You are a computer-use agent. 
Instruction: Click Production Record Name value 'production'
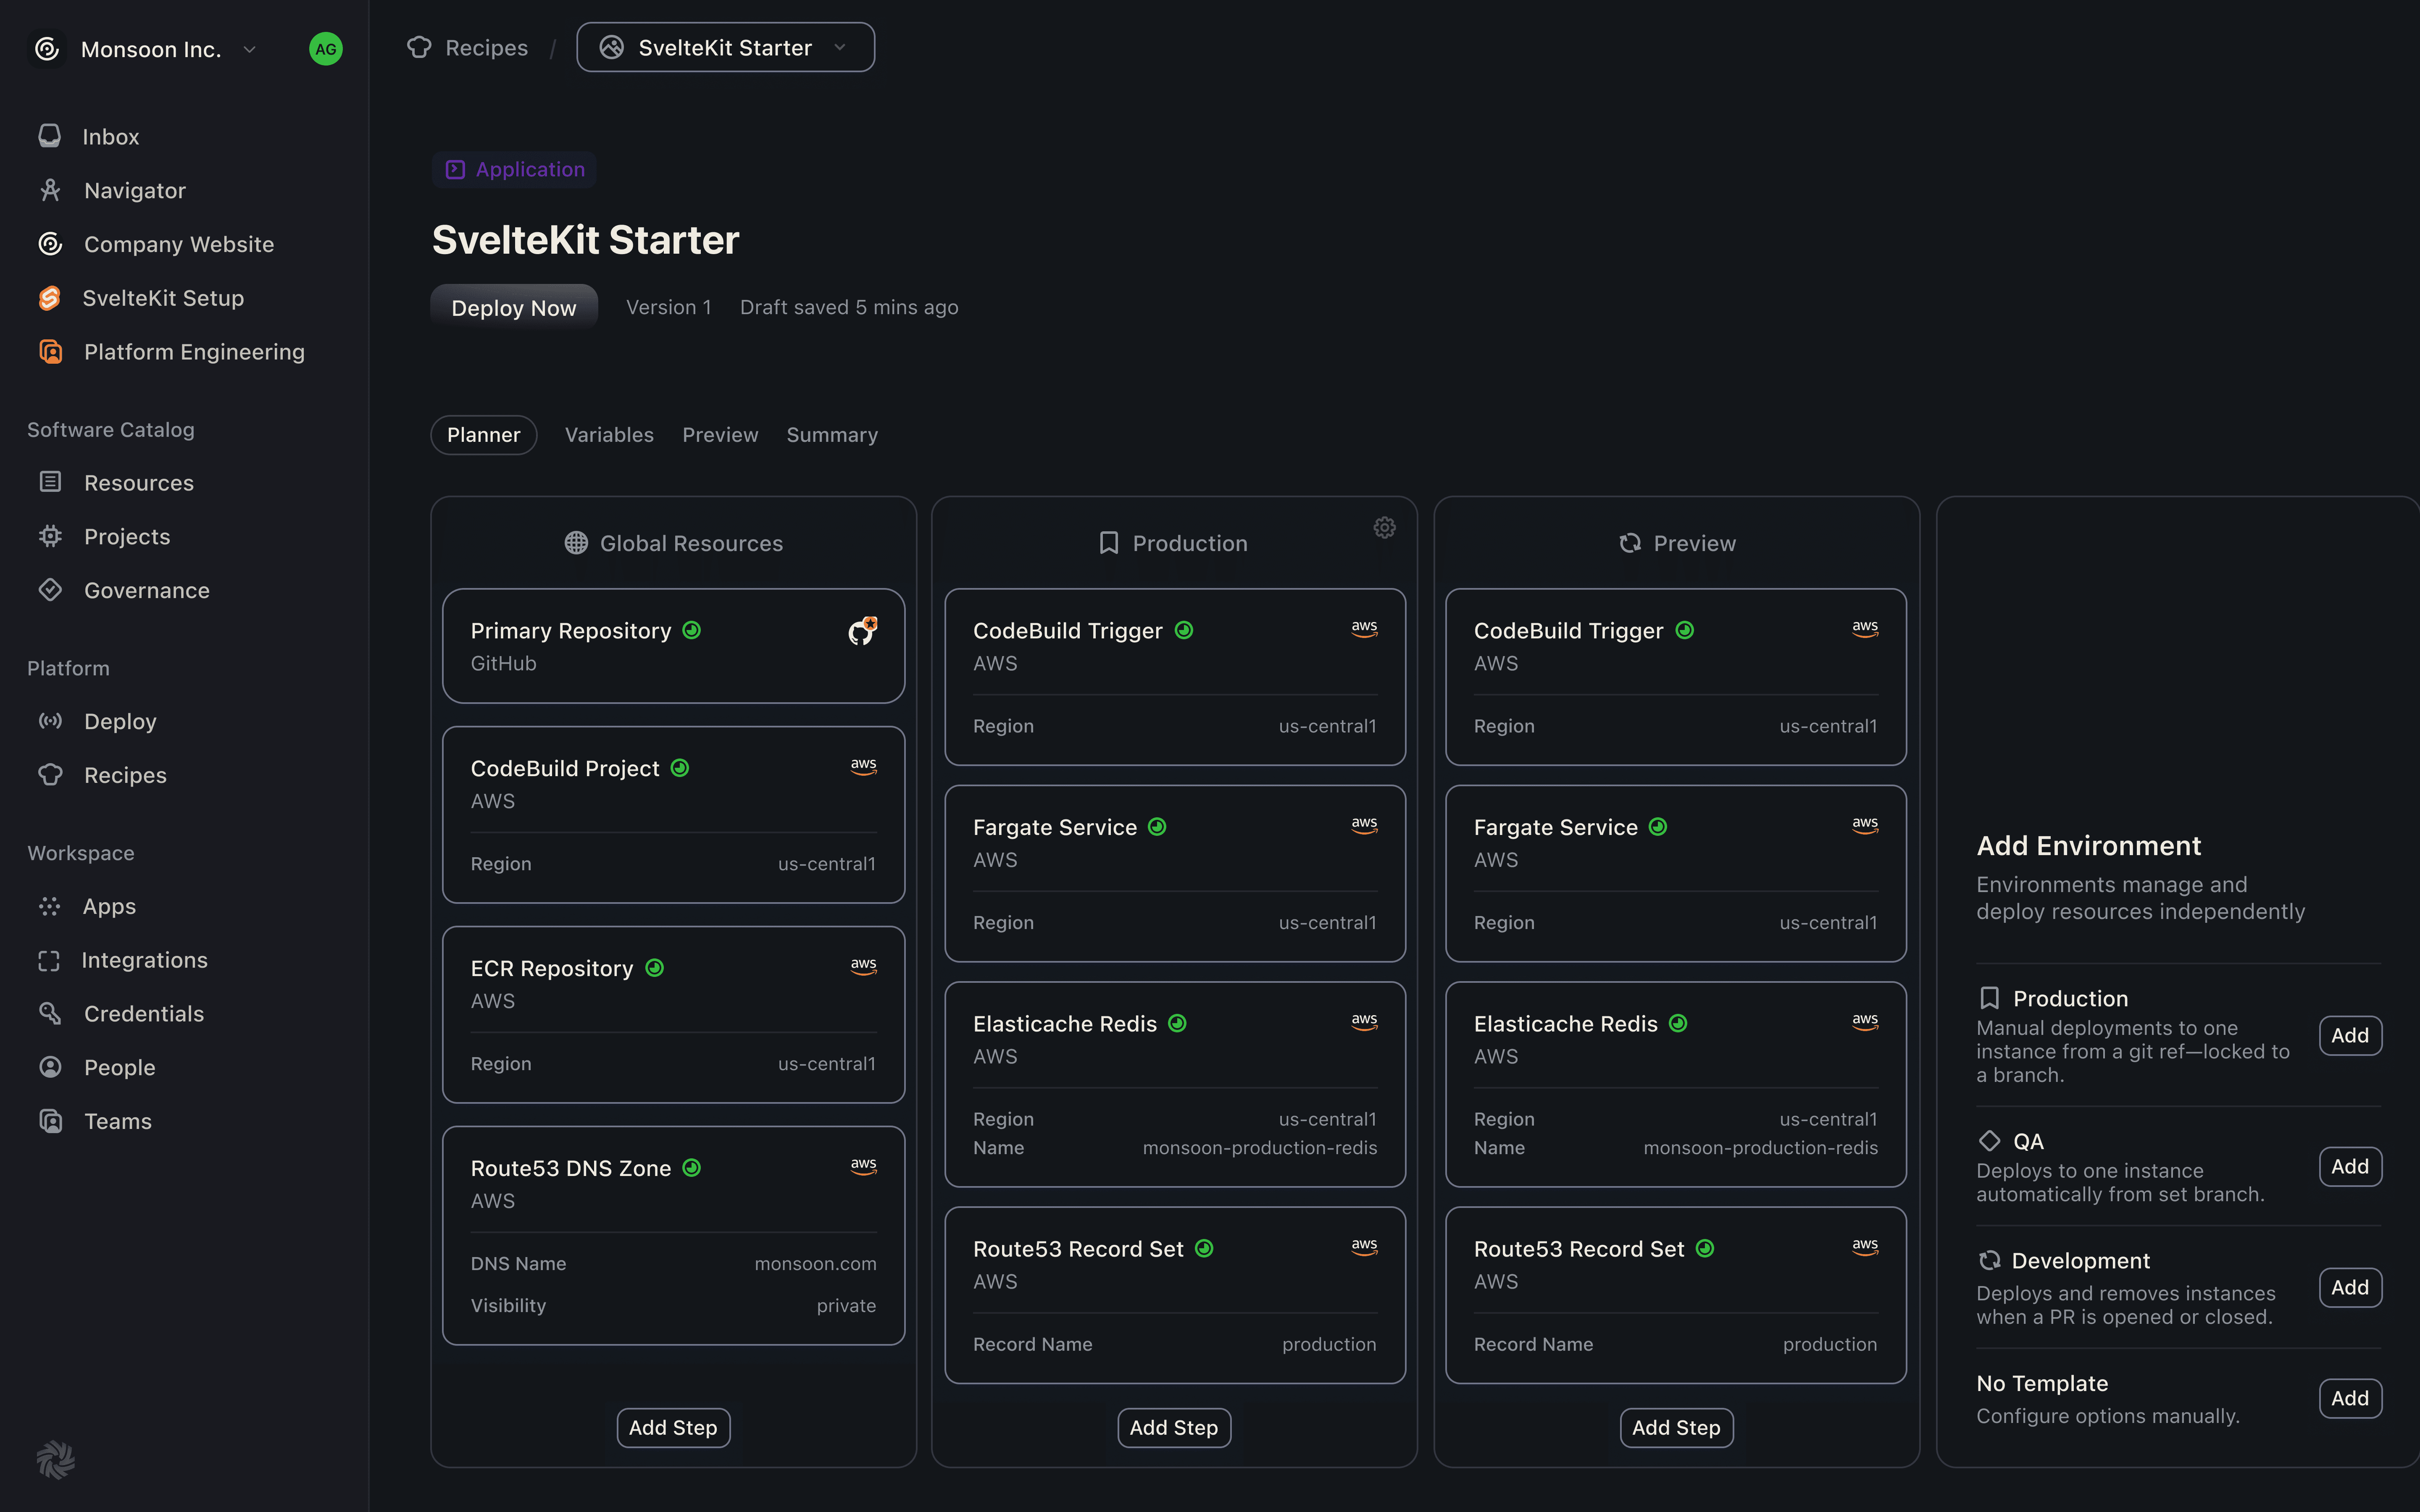click(x=1329, y=1345)
